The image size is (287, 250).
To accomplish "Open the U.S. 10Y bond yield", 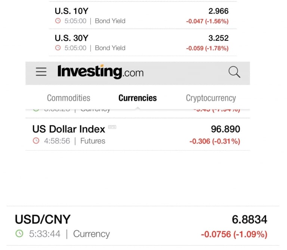I will pos(143,15).
